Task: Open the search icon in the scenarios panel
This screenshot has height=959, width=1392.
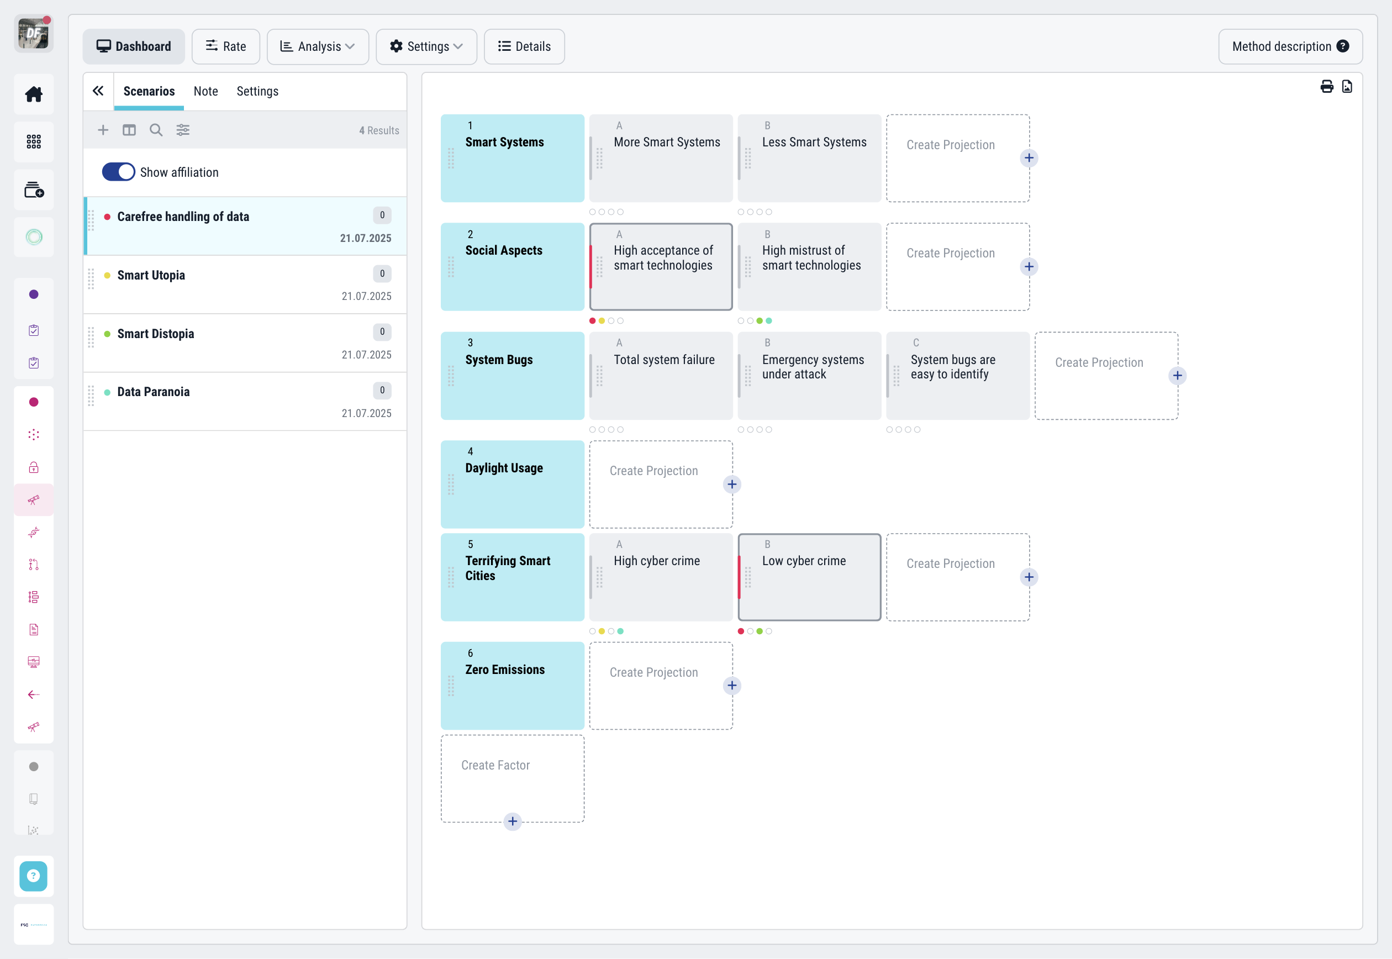Action: coord(156,130)
